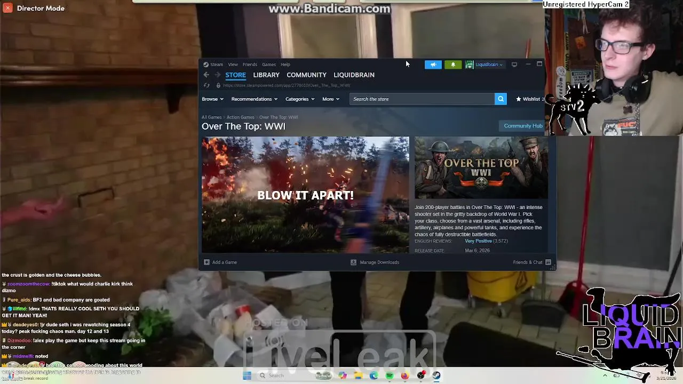Click the Very Positive reviews link
Image resolution: width=683 pixels, height=384 pixels.
tap(478, 241)
